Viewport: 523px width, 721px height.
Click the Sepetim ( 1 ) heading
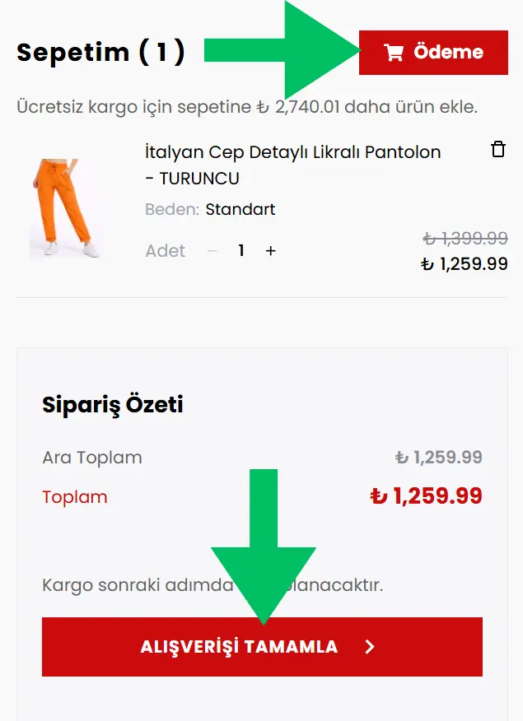click(x=100, y=53)
